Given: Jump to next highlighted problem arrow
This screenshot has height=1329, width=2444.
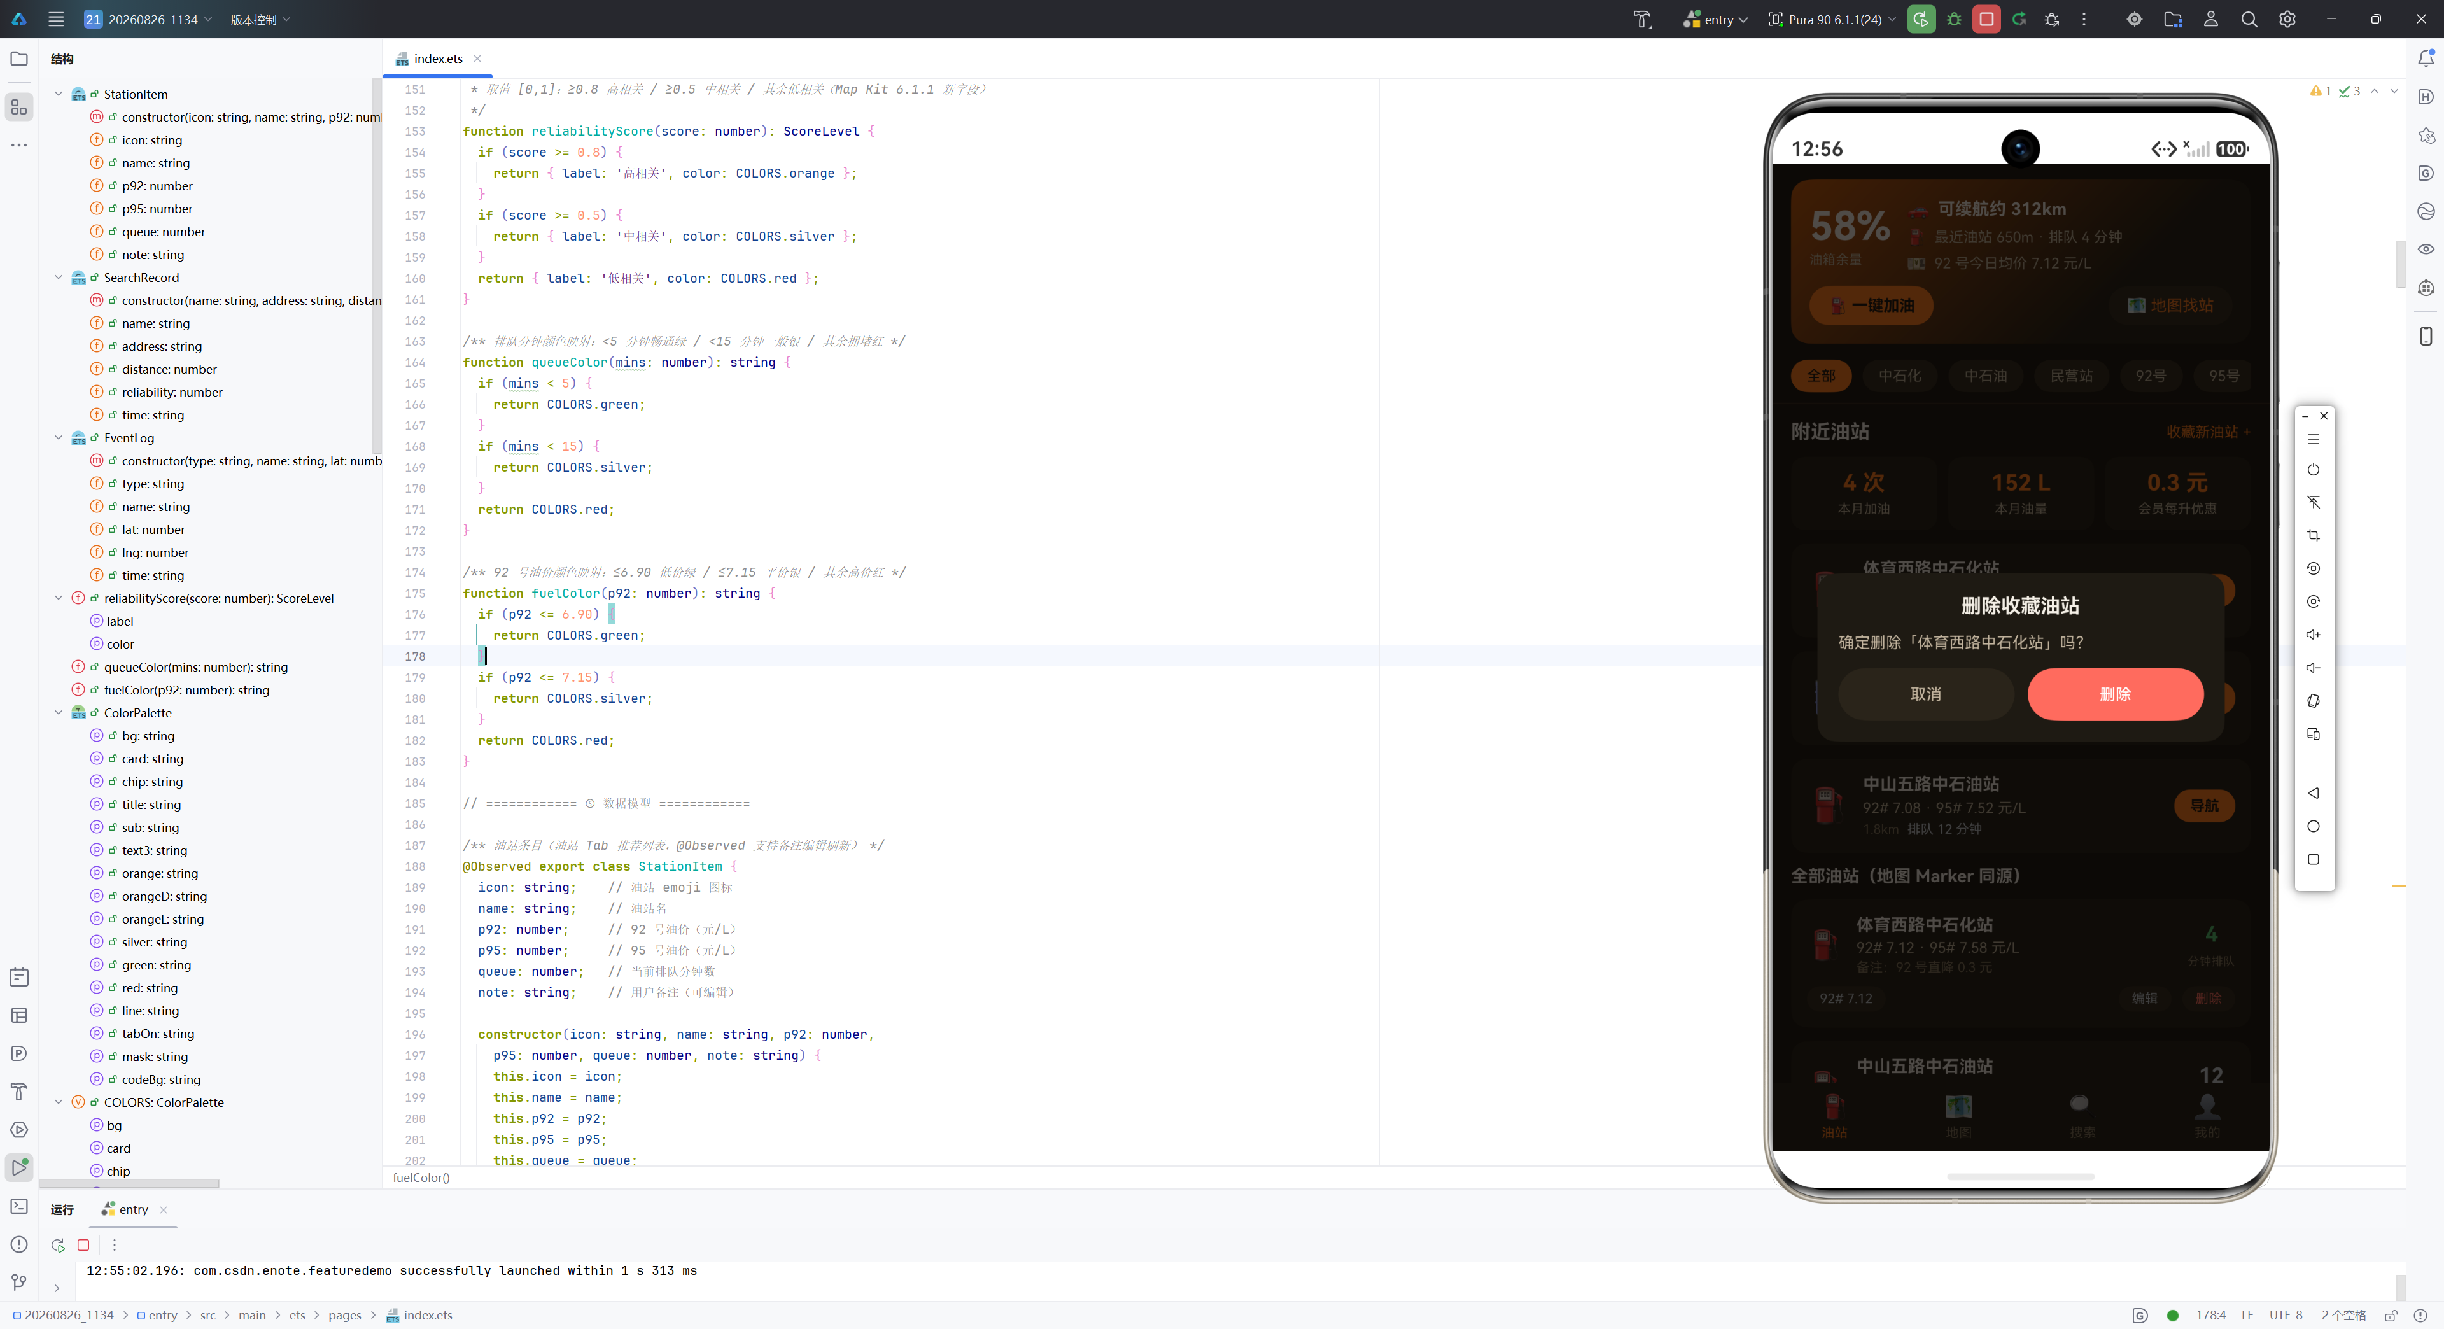Looking at the screenshot, I should (2394, 91).
